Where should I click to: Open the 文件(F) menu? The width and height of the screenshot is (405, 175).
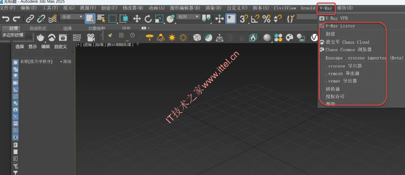(x=8, y=8)
